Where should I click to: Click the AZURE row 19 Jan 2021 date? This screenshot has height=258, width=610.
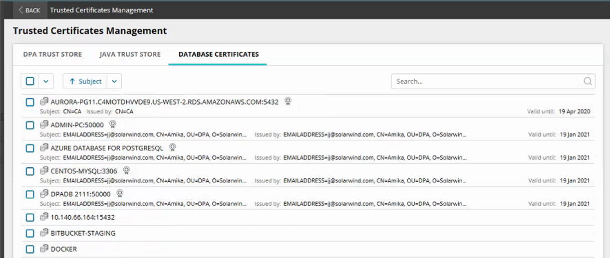(575, 158)
